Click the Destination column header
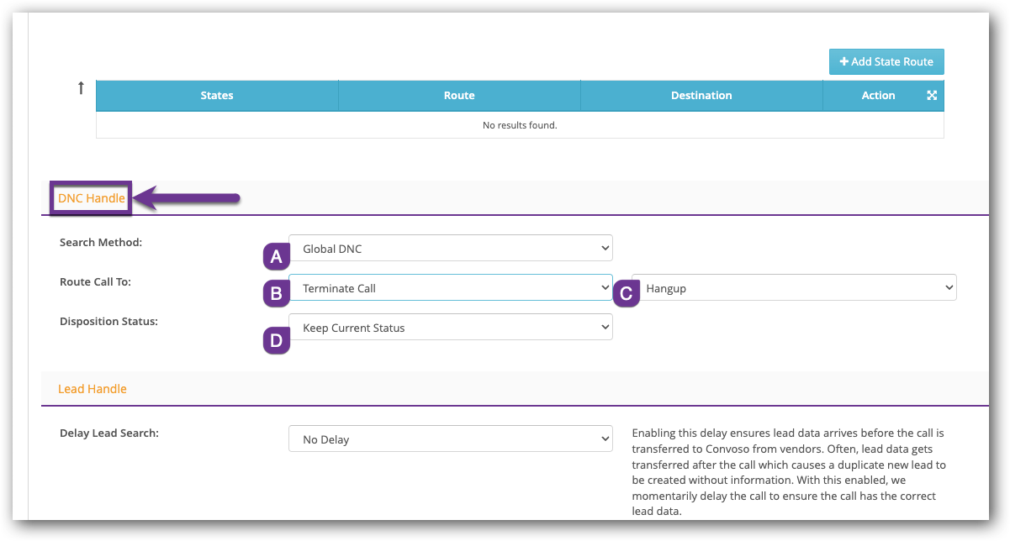The image size is (1010, 541). 701,96
